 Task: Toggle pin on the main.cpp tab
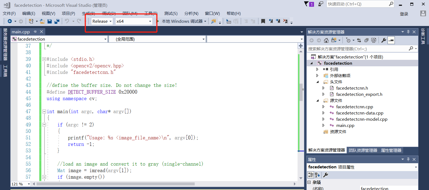[x=35, y=32]
